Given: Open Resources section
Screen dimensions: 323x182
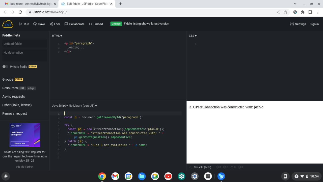Looking at the screenshot, I should [x=10, y=88].
